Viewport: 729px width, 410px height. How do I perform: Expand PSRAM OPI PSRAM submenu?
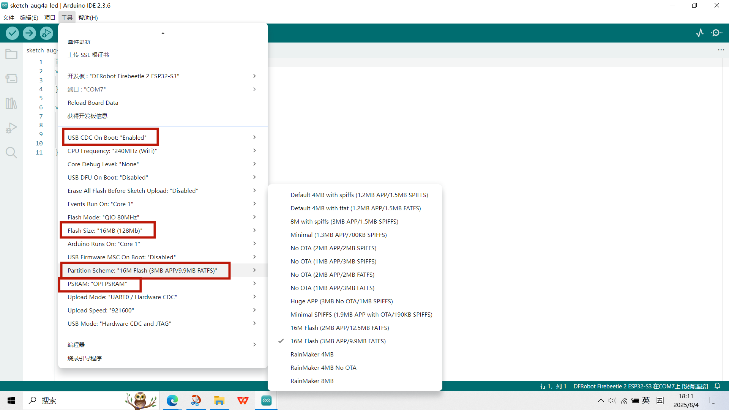point(163,284)
